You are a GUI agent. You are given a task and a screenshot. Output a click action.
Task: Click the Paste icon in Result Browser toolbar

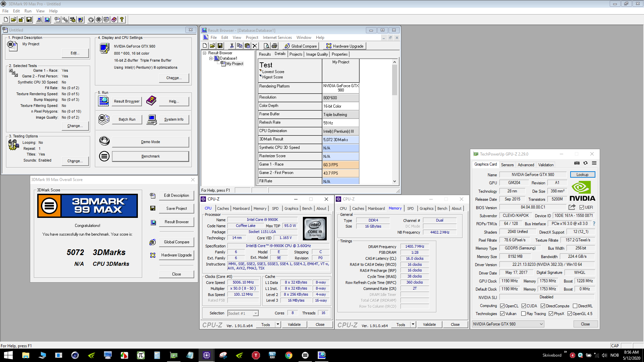[x=247, y=46]
